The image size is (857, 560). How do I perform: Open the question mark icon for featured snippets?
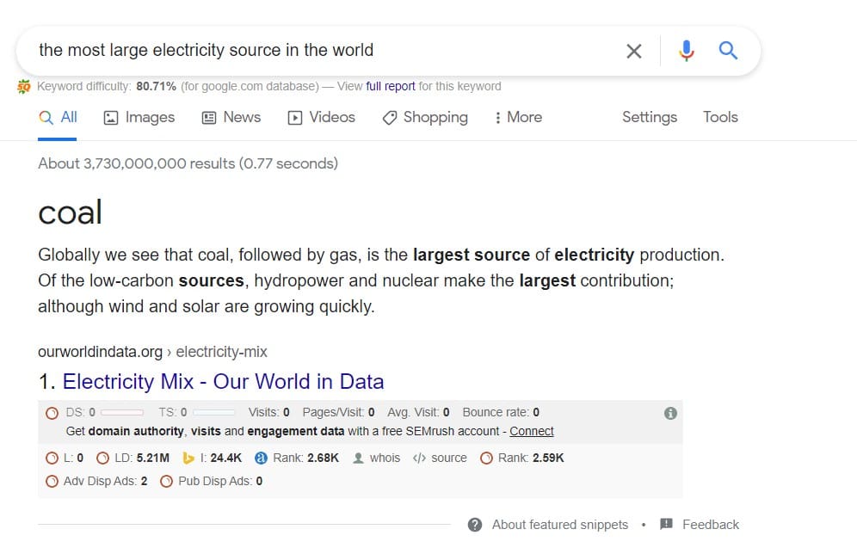pyautogui.click(x=475, y=525)
